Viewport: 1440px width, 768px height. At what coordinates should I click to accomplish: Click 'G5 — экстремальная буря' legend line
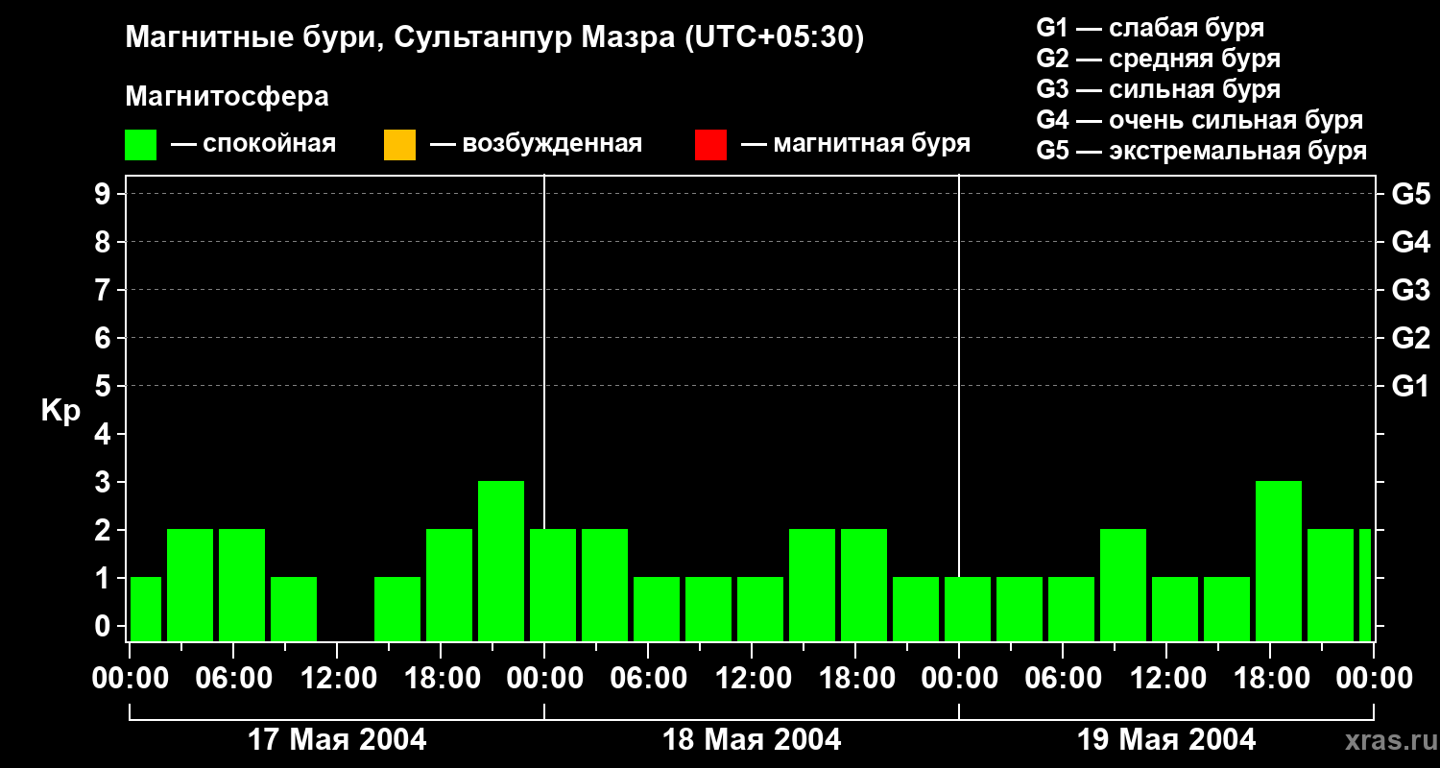point(1202,151)
